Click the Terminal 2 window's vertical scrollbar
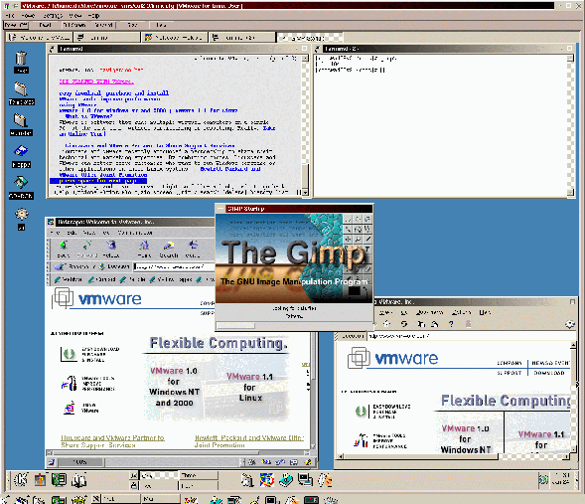Image resolution: width=585 pixels, height=504 pixels. tap(570, 125)
